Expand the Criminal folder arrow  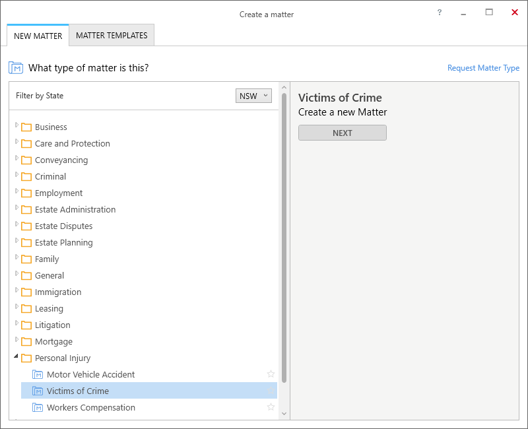pos(16,174)
